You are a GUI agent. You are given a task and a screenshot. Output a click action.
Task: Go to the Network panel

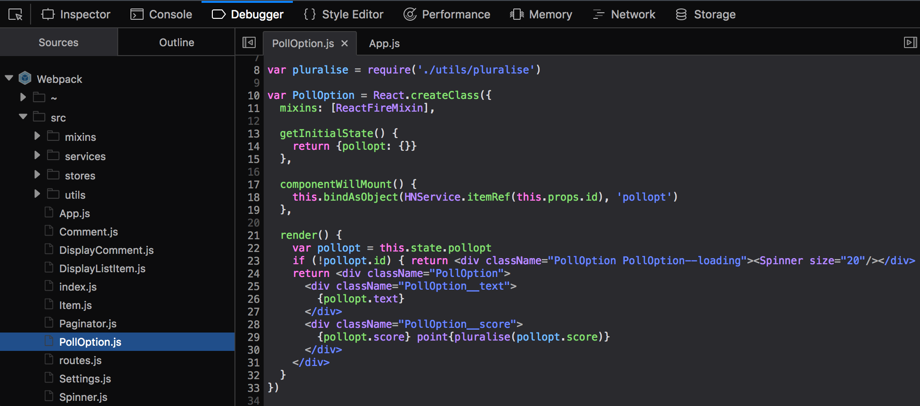tap(624, 15)
